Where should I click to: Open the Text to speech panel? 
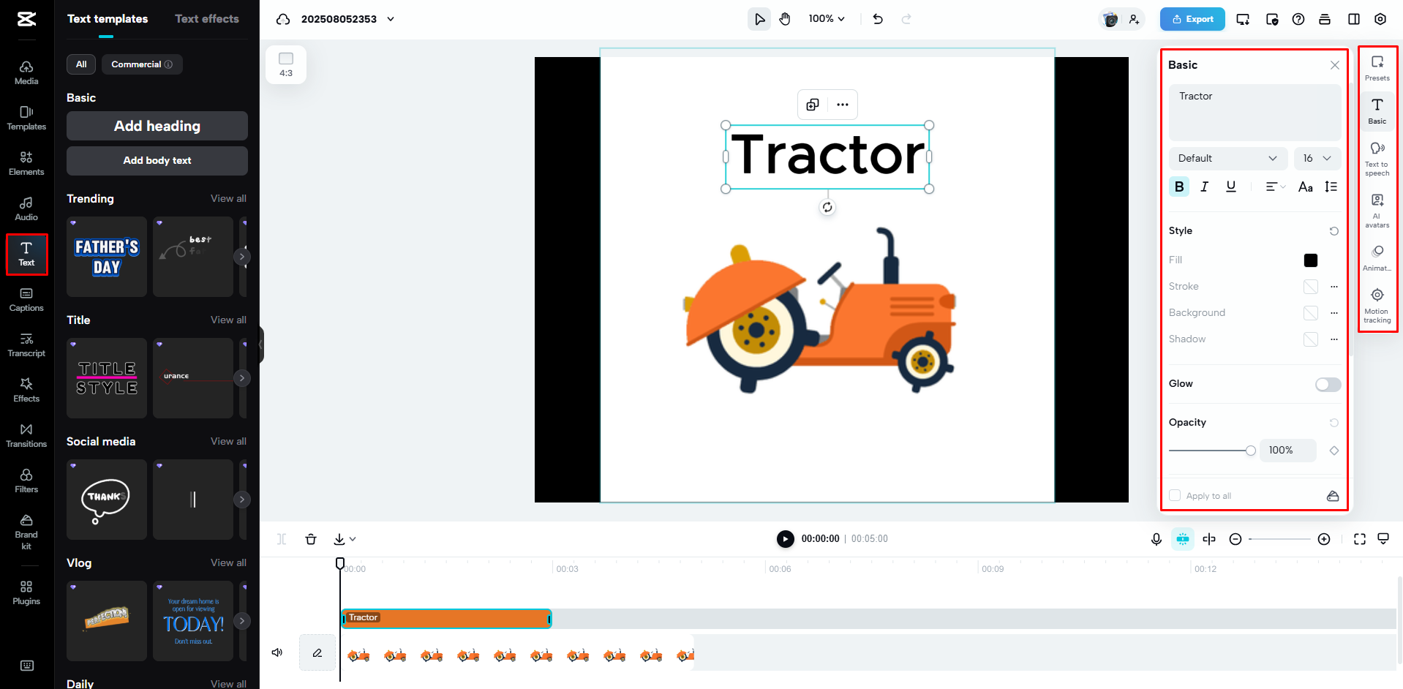coord(1377,157)
